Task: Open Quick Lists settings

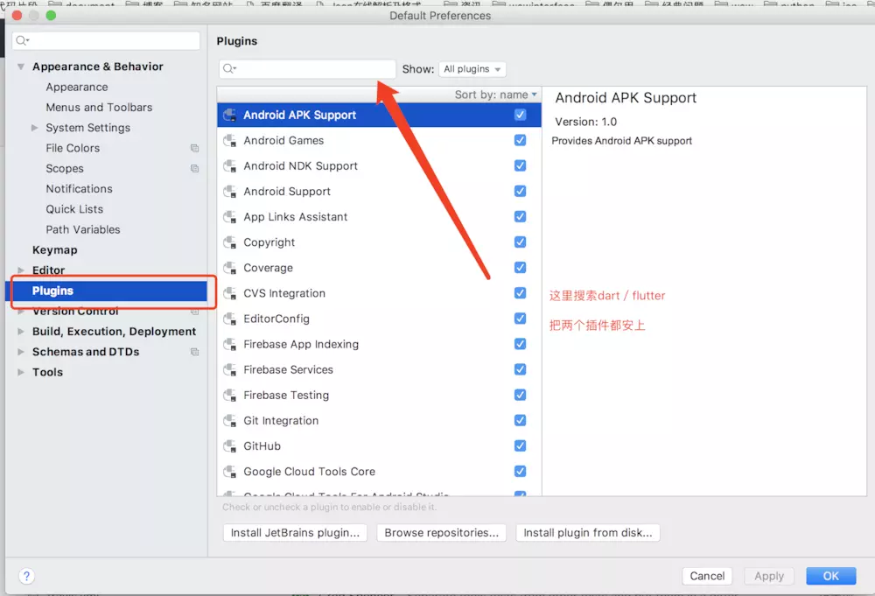Action: pyautogui.click(x=74, y=209)
